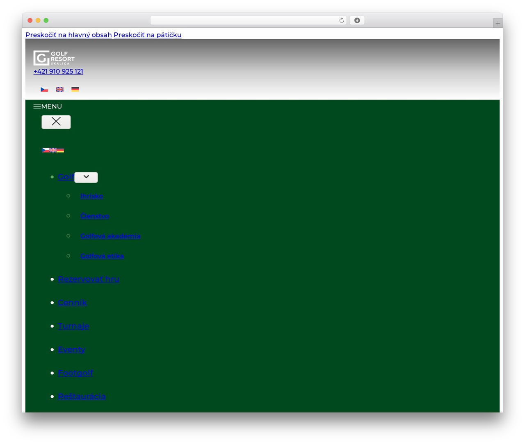Open Ihrisko submenu item
This screenshot has height=444, width=525.
pyautogui.click(x=92, y=196)
